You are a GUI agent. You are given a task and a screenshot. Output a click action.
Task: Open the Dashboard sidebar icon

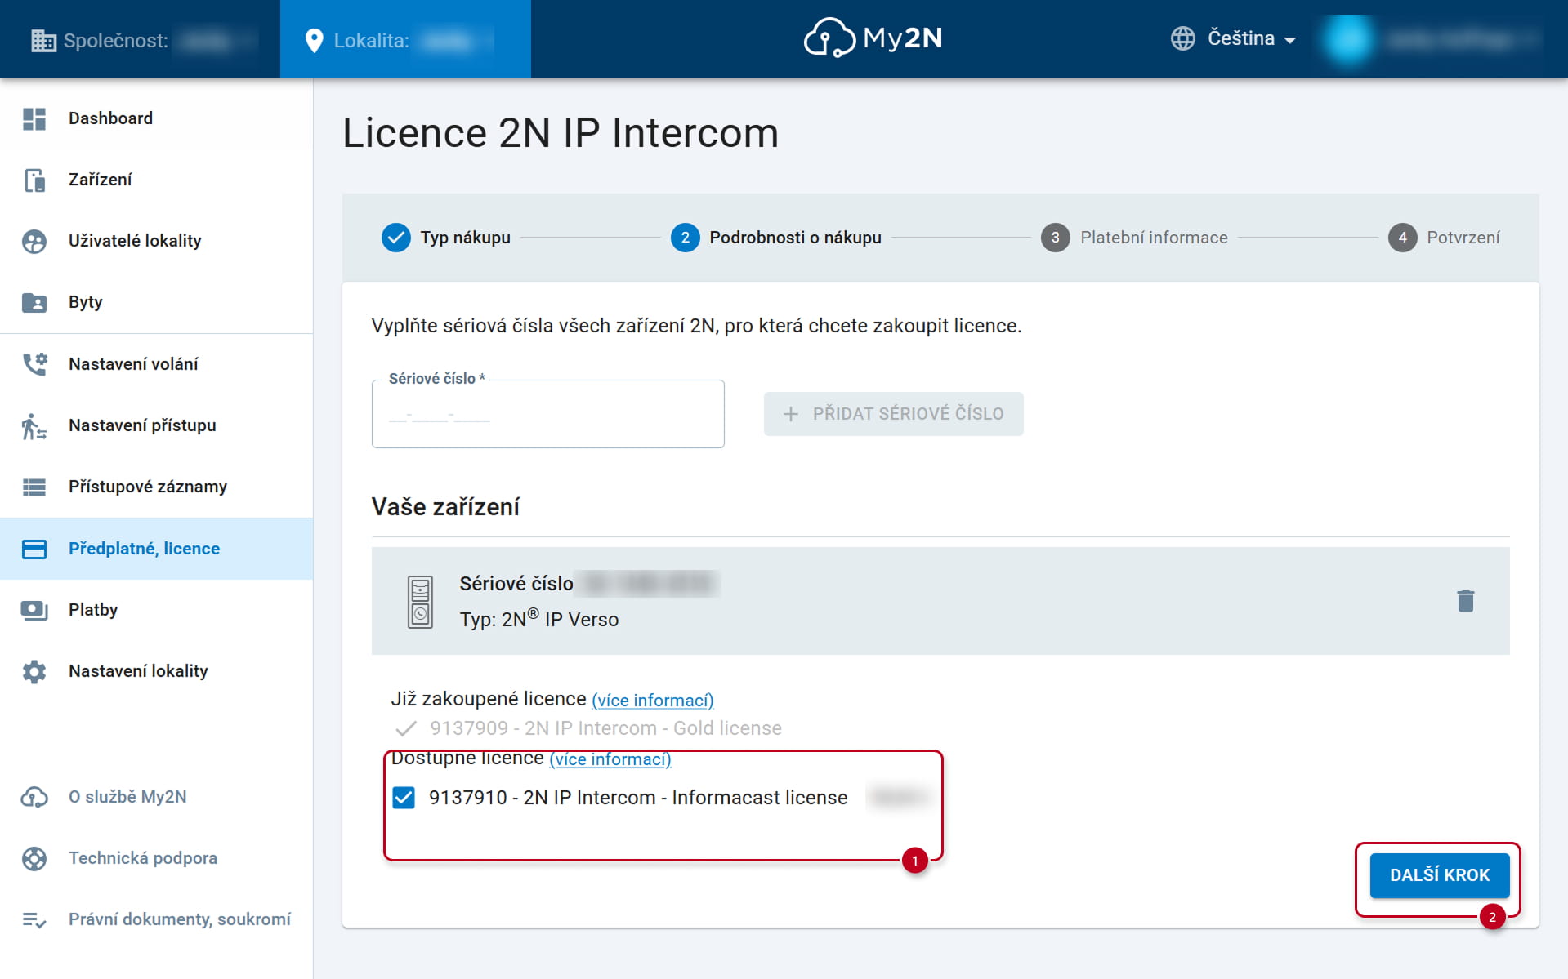[34, 118]
